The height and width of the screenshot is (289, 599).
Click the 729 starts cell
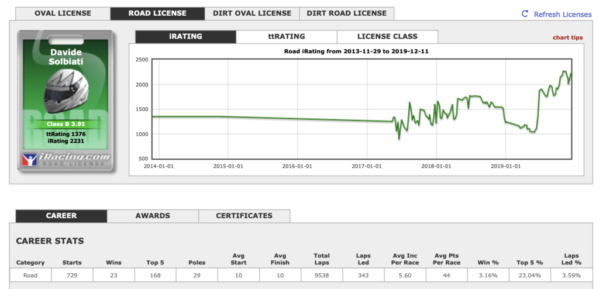[x=72, y=275]
